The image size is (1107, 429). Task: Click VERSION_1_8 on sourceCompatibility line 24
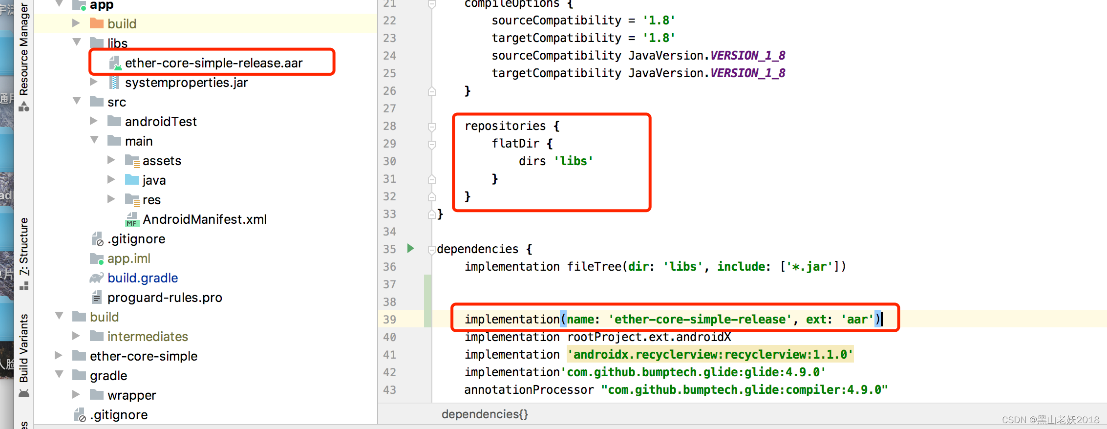coord(747,55)
